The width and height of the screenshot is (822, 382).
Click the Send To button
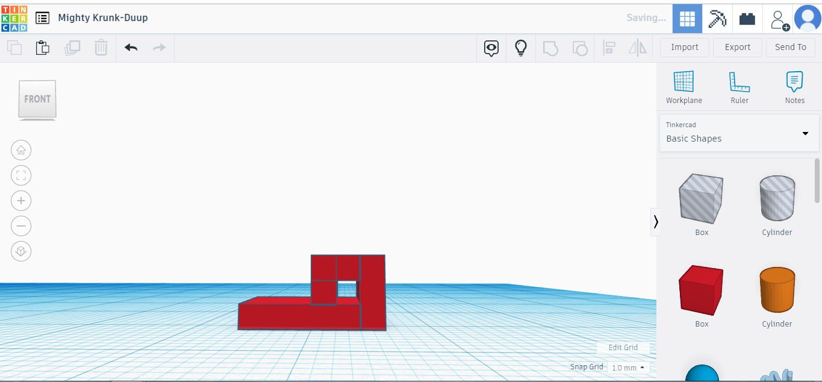click(791, 47)
